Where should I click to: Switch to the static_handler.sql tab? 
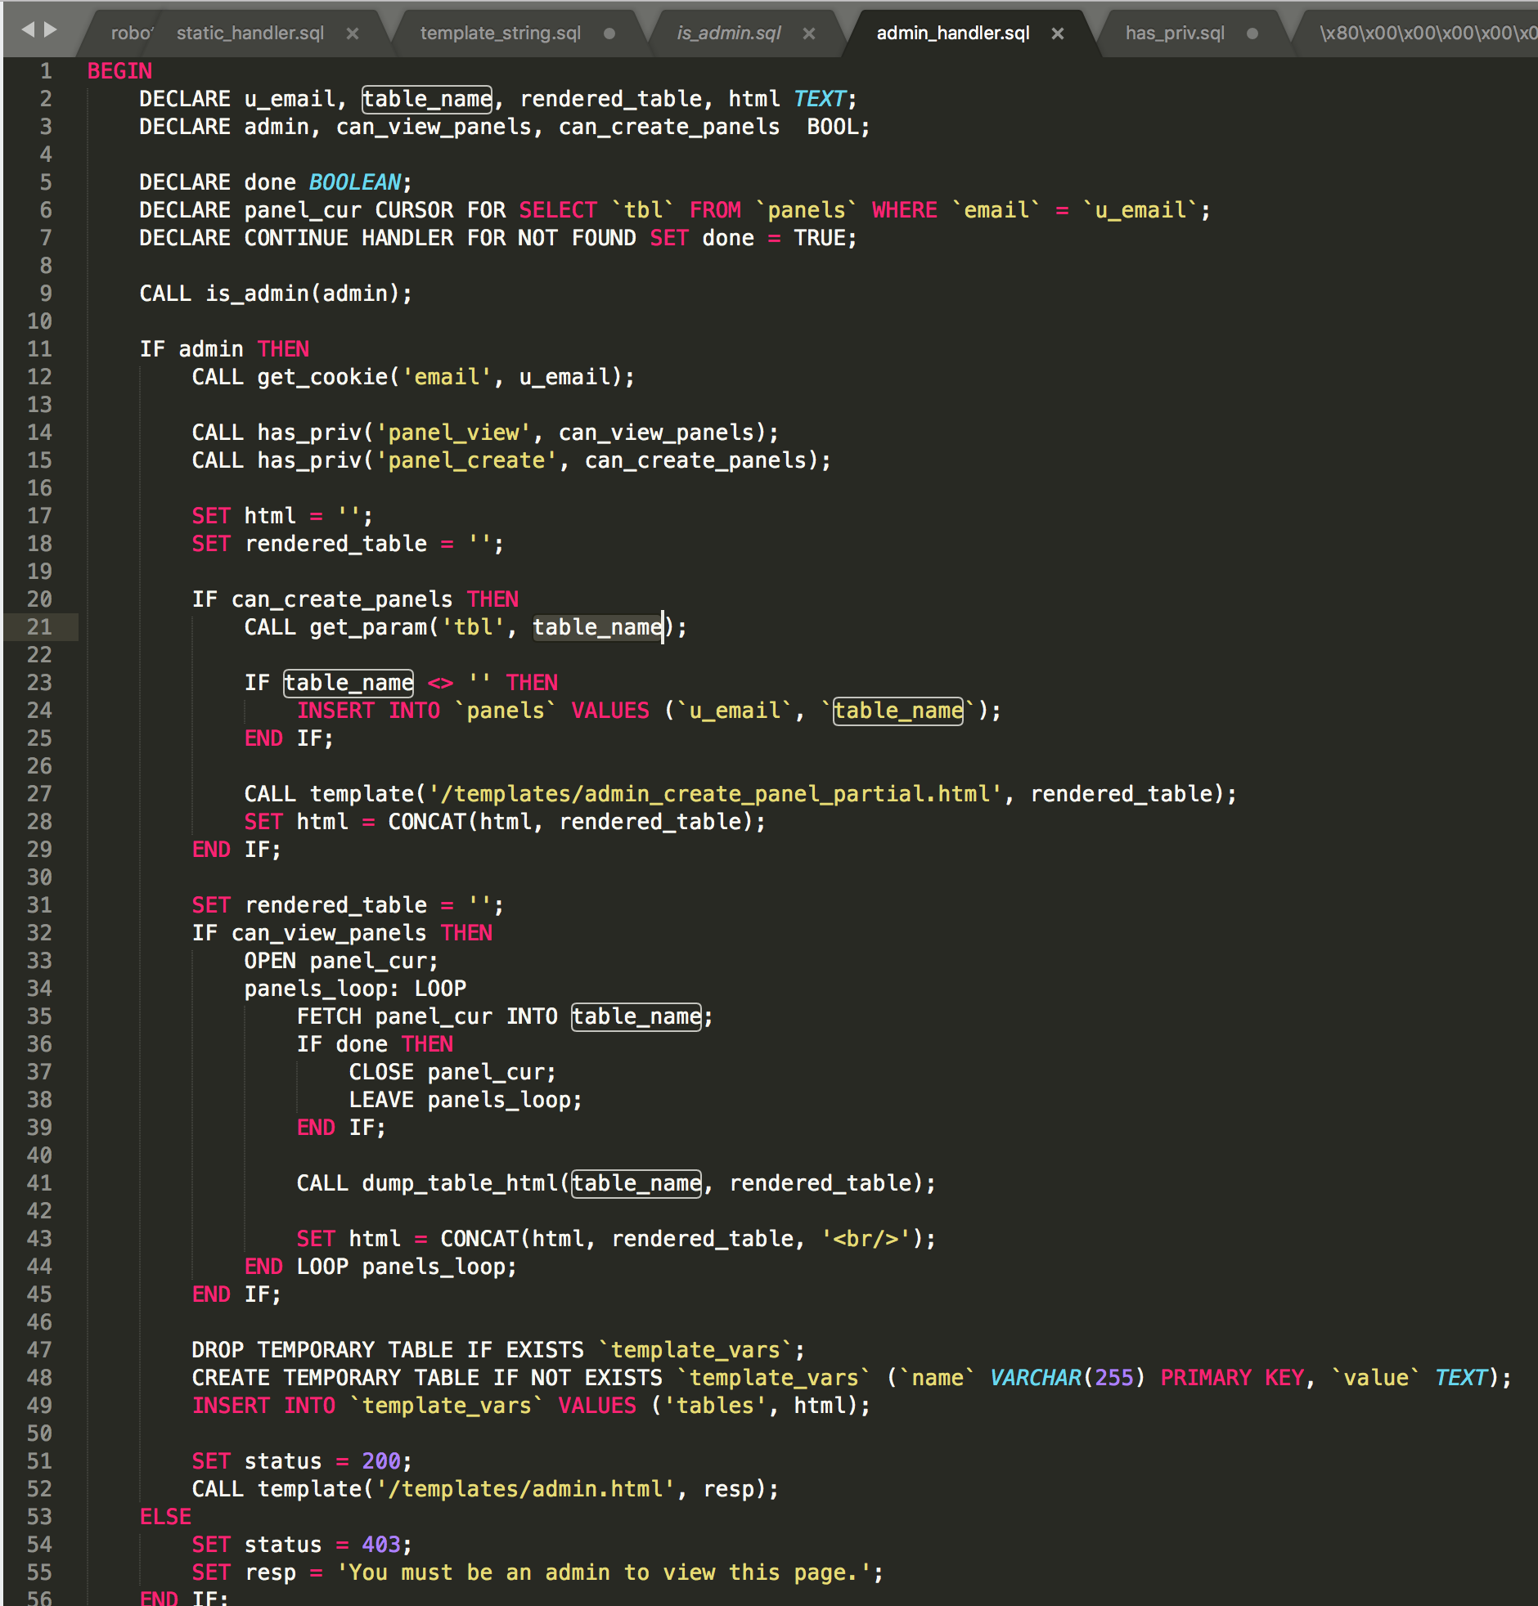(x=250, y=34)
